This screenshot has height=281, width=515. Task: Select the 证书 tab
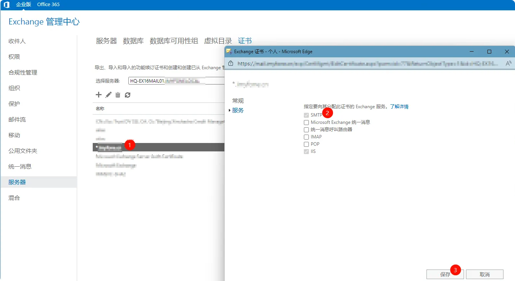click(245, 41)
